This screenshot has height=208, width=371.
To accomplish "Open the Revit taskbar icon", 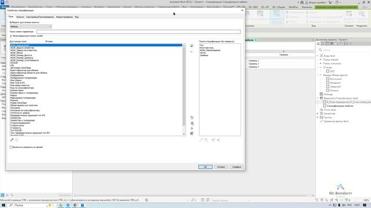I will point(82,206).
